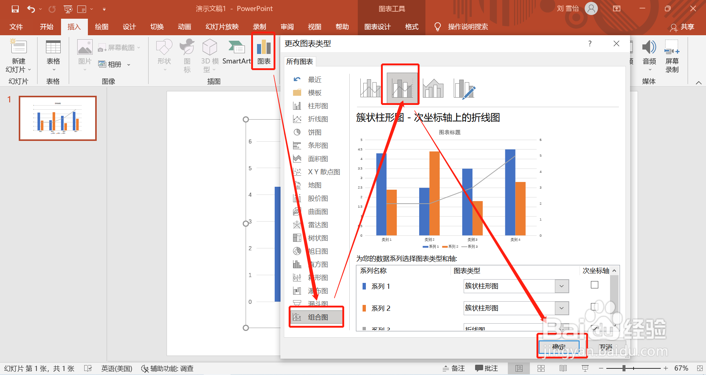This screenshot has width=706, height=375.
Task: Click fit slide to window icon
Action: pyautogui.click(x=699, y=368)
